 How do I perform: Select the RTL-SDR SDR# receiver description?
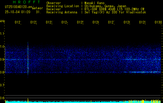tap(115, 9)
